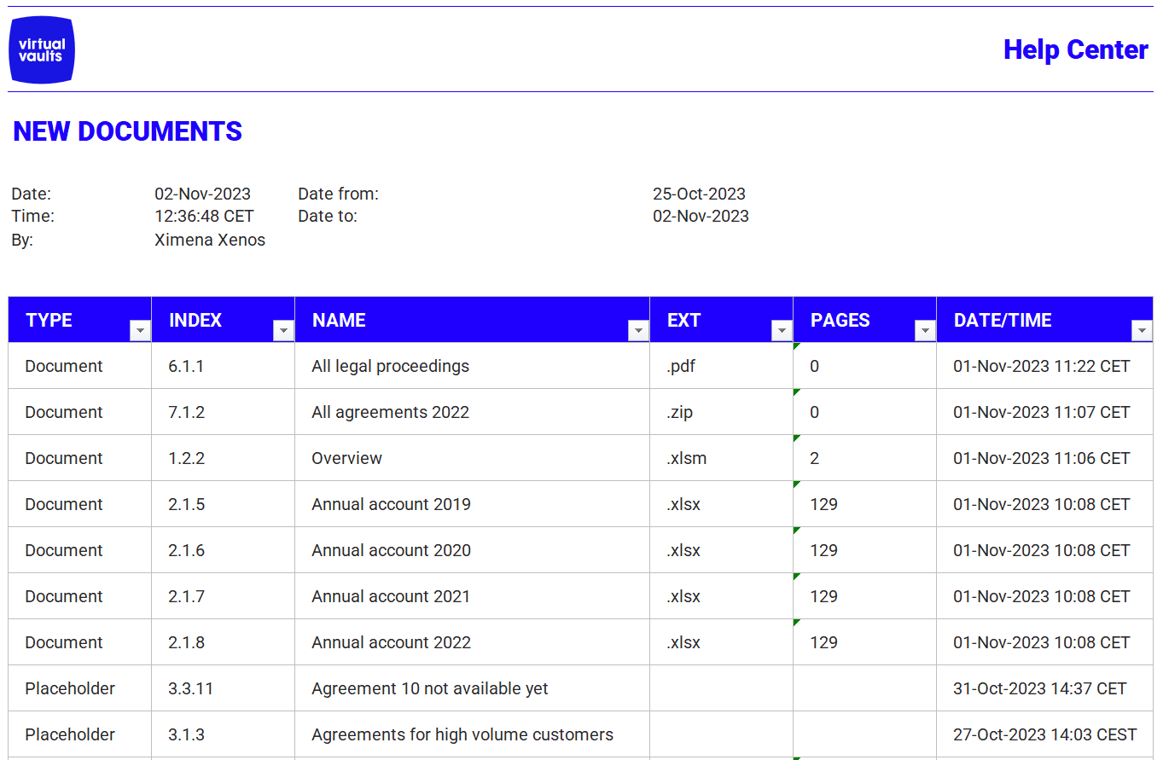Image resolution: width=1163 pixels, height=760 pixels.
Task: Open the Help Center link
Action: [x=1076, y=49]
